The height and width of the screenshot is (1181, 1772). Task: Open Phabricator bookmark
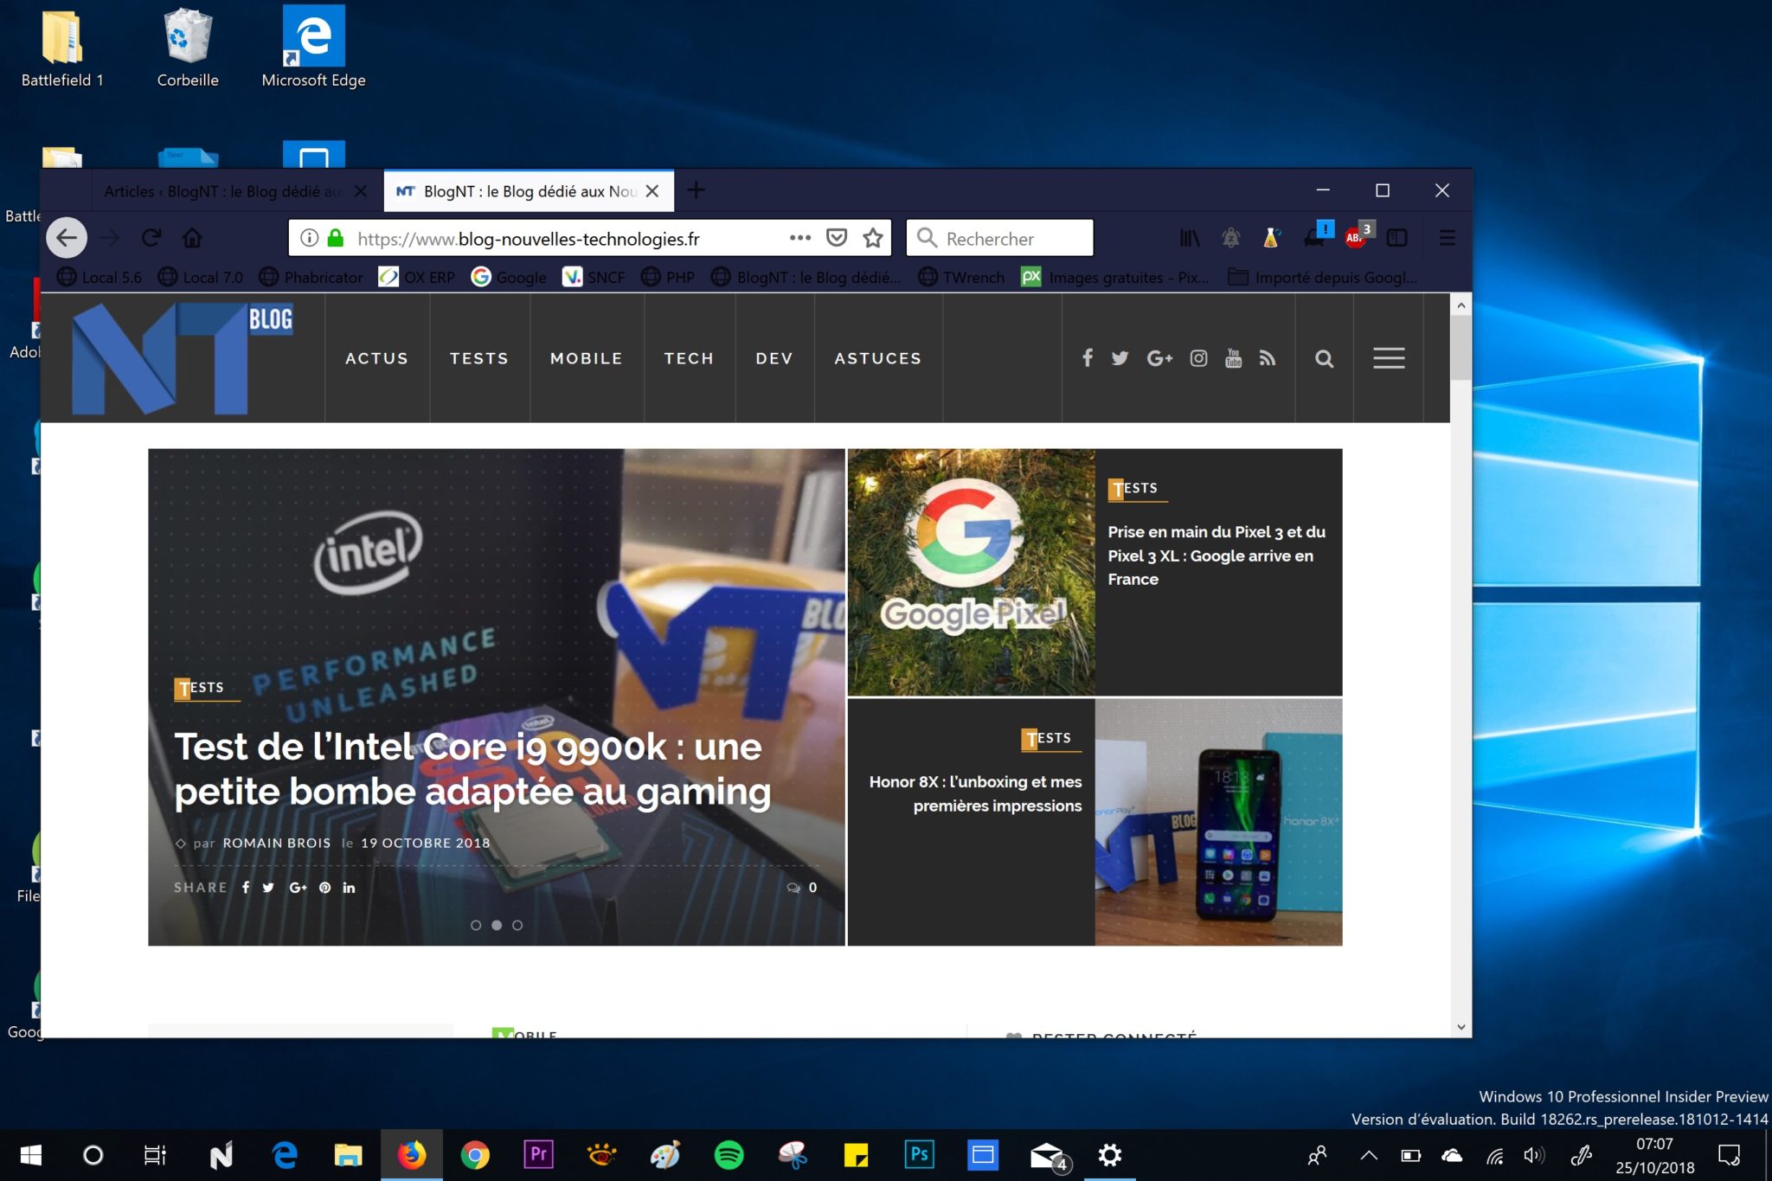click(x=311, y=277)
